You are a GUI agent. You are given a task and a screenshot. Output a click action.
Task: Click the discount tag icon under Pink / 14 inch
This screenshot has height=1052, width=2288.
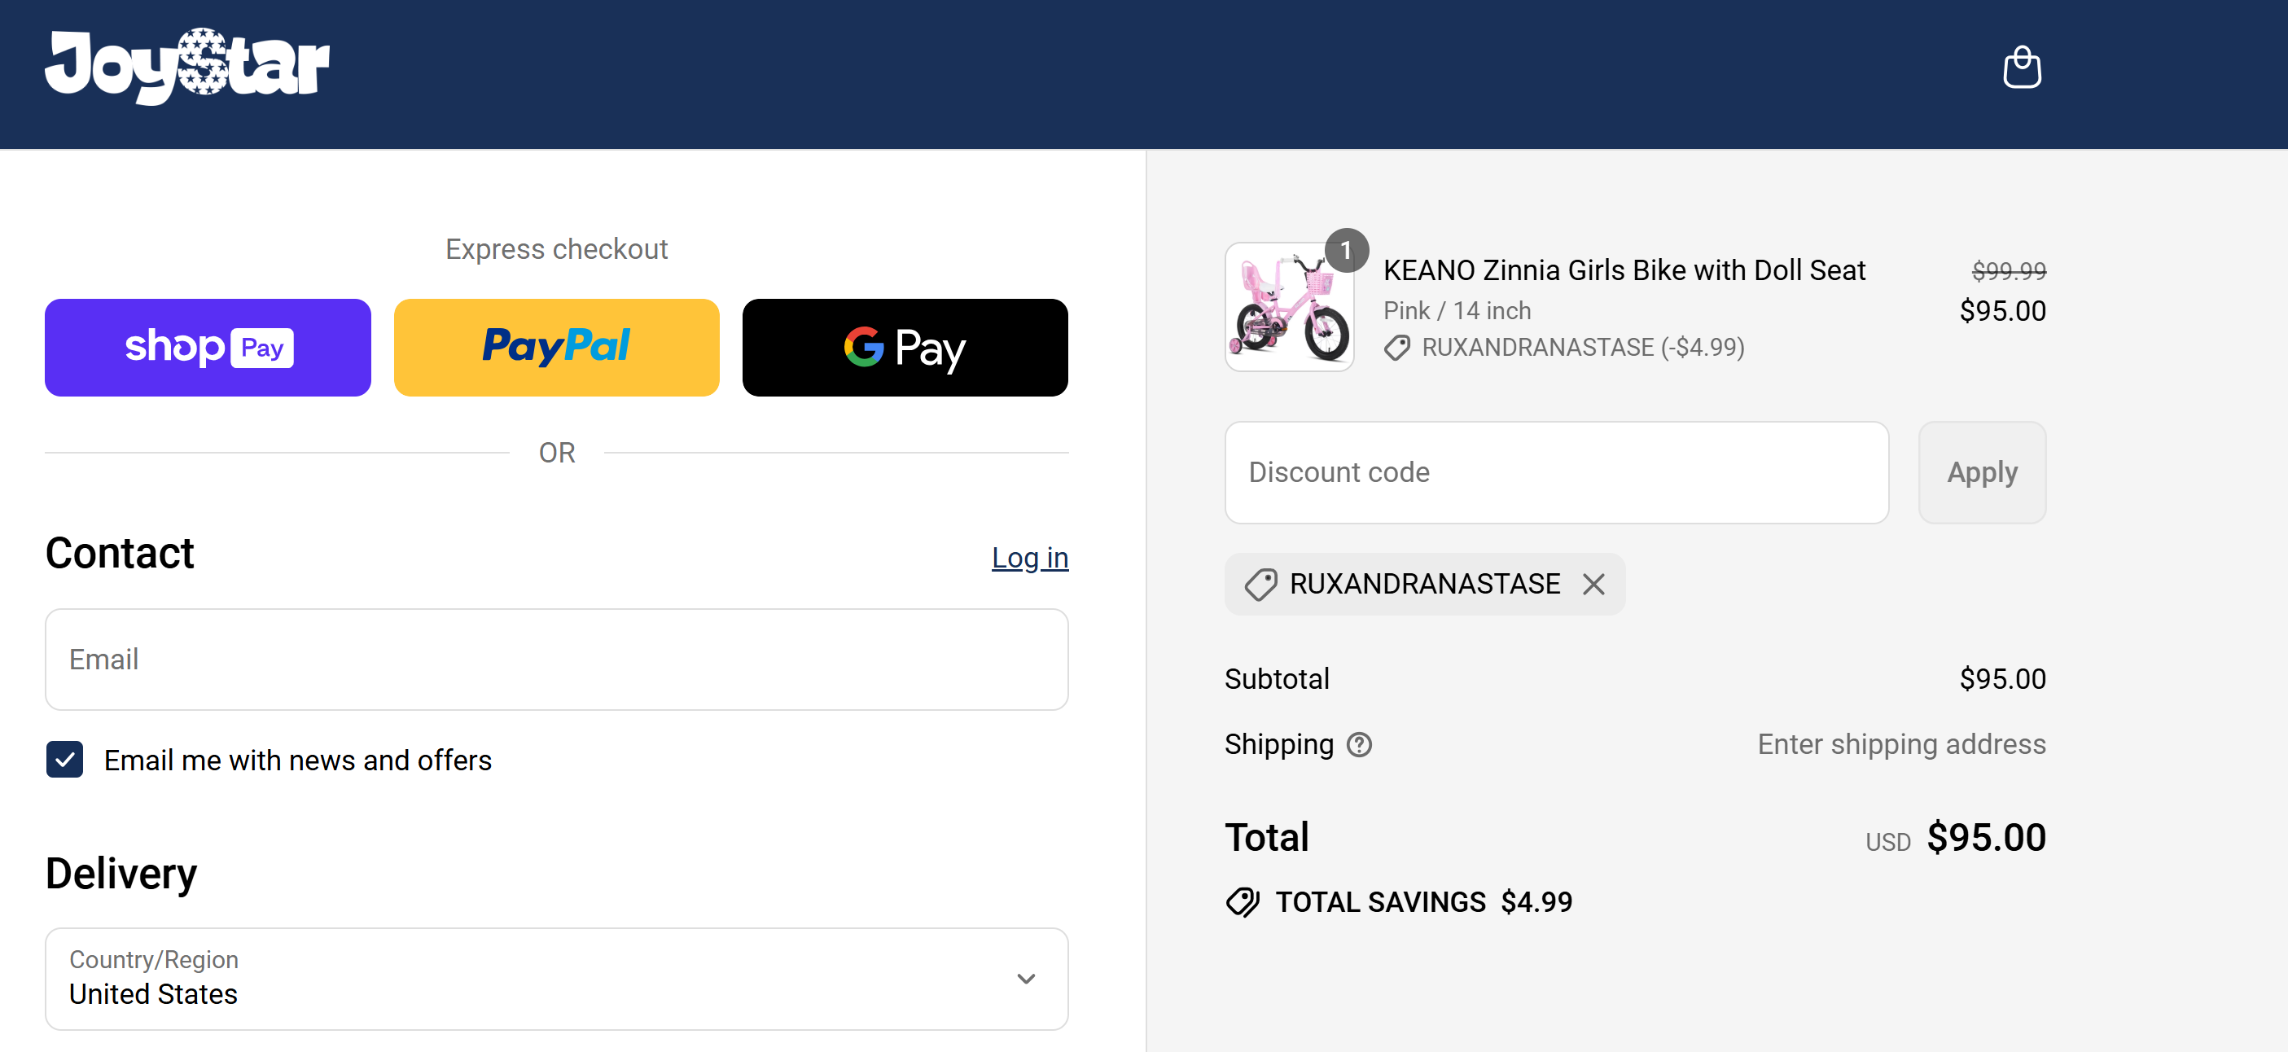tap(1396, 348)
